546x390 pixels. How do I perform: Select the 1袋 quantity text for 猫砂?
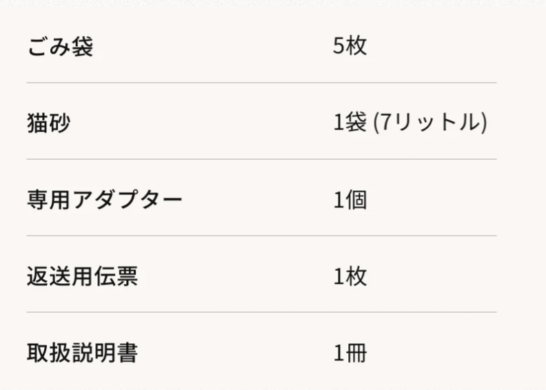click(x=350, y=123)
